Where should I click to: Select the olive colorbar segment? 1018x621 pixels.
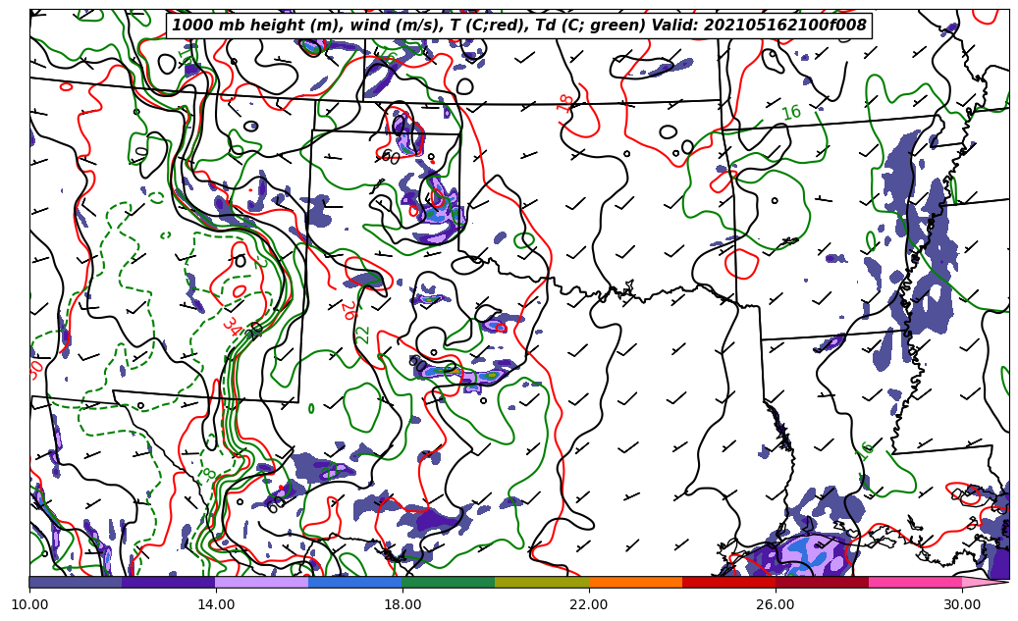(x=542, y=582)
